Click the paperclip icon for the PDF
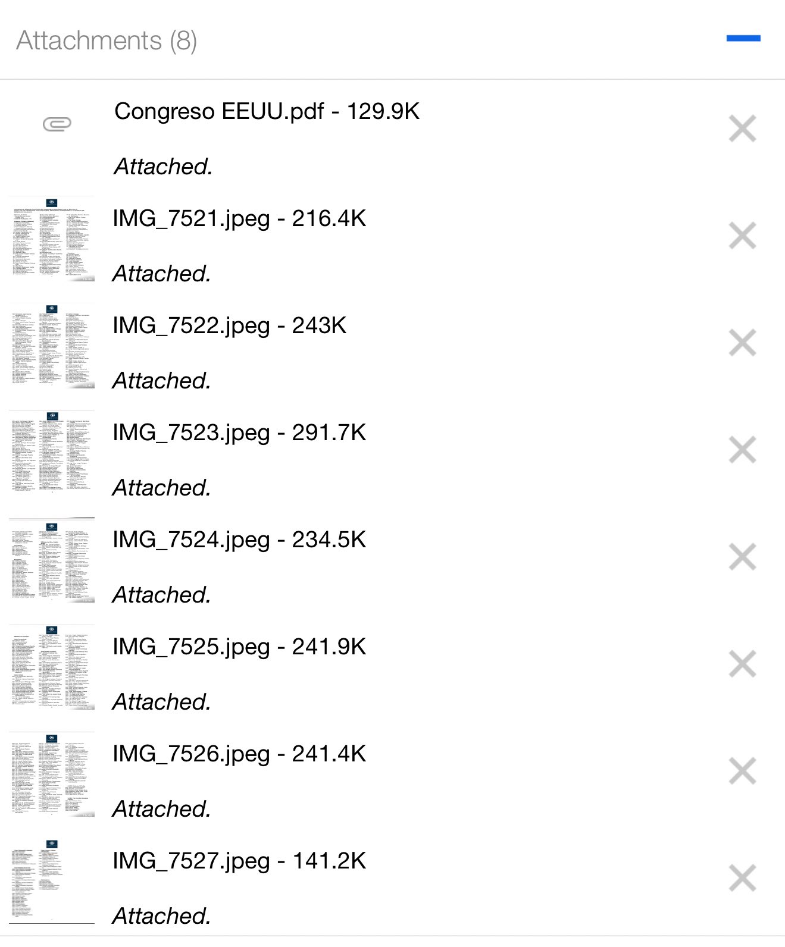 click(57, 124)
